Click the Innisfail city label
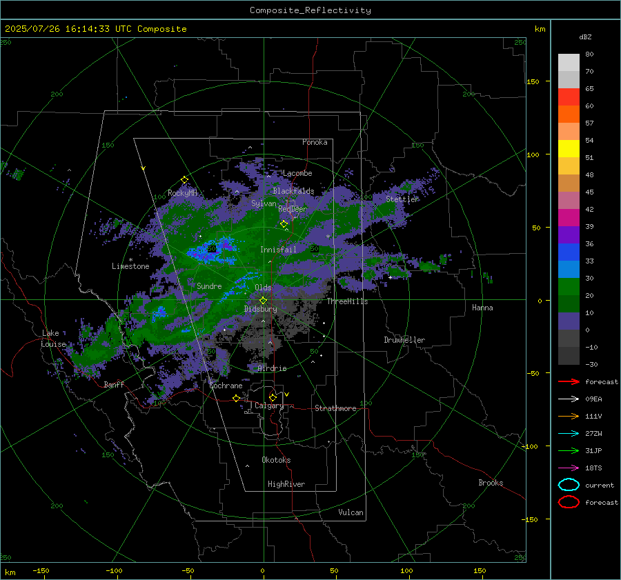This screenshot has height=580, width=621. [x=278, y=250]
